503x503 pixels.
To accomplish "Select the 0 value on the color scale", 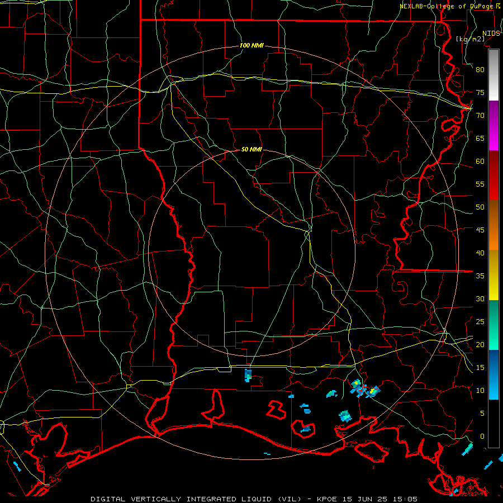I will (x=482, y=436).
